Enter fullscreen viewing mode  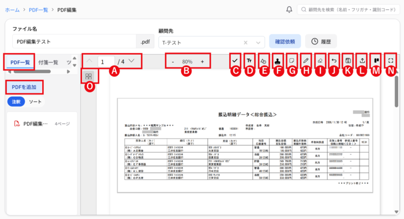(391, 61)
